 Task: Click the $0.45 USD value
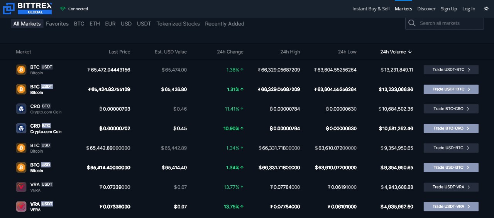click(x=180, y=129)
